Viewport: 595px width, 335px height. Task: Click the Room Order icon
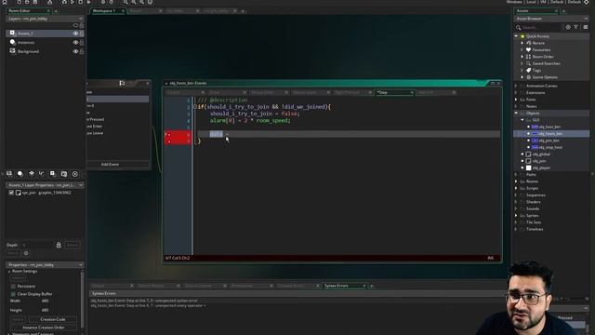[x=529, y=57]
